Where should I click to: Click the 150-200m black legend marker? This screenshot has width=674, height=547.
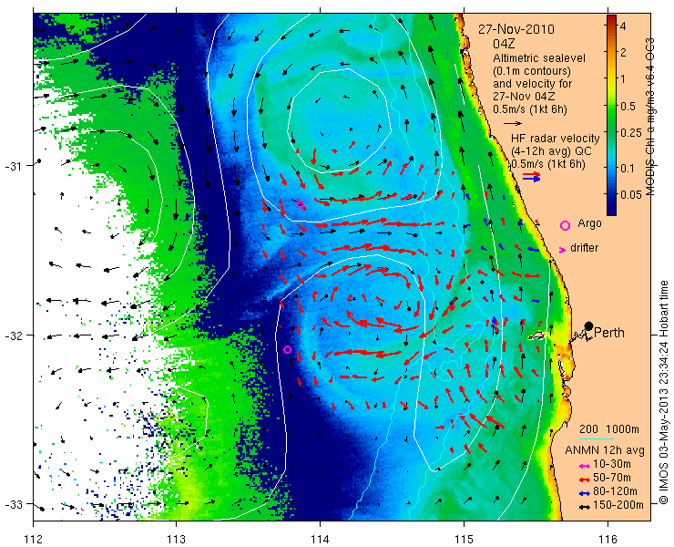(584, 507)
